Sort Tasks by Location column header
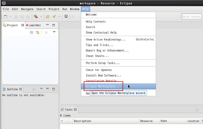This screenshot has width=203, height=129. coord(193,121)
